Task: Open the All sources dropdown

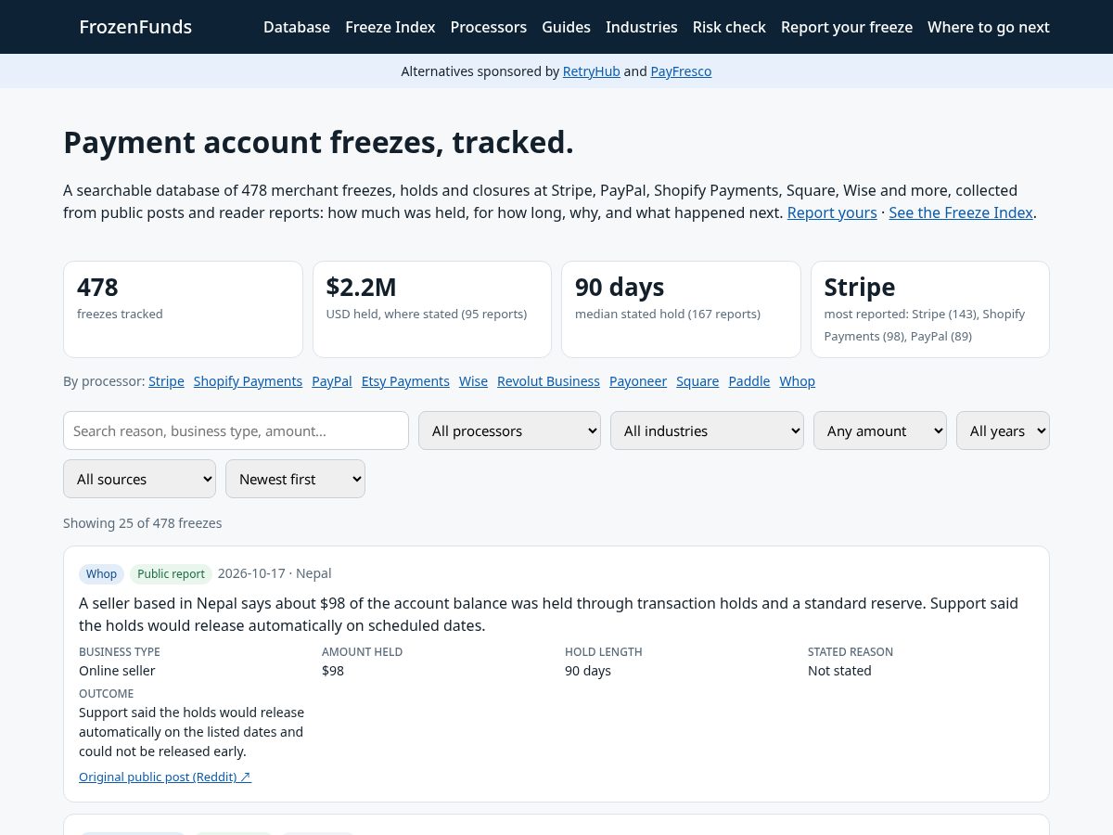Action: point(139,479)
